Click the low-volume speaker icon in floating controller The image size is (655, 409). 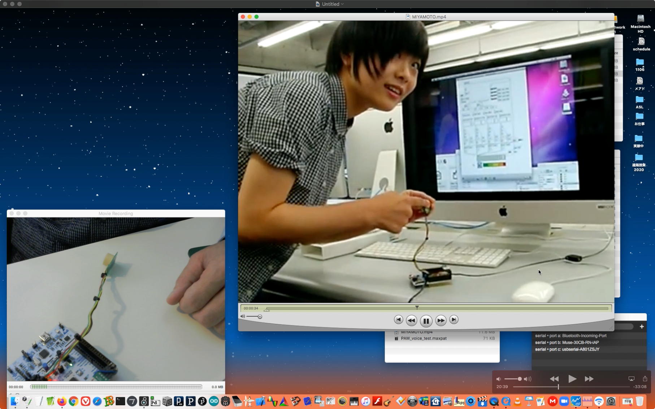click(x=499, y=379)
